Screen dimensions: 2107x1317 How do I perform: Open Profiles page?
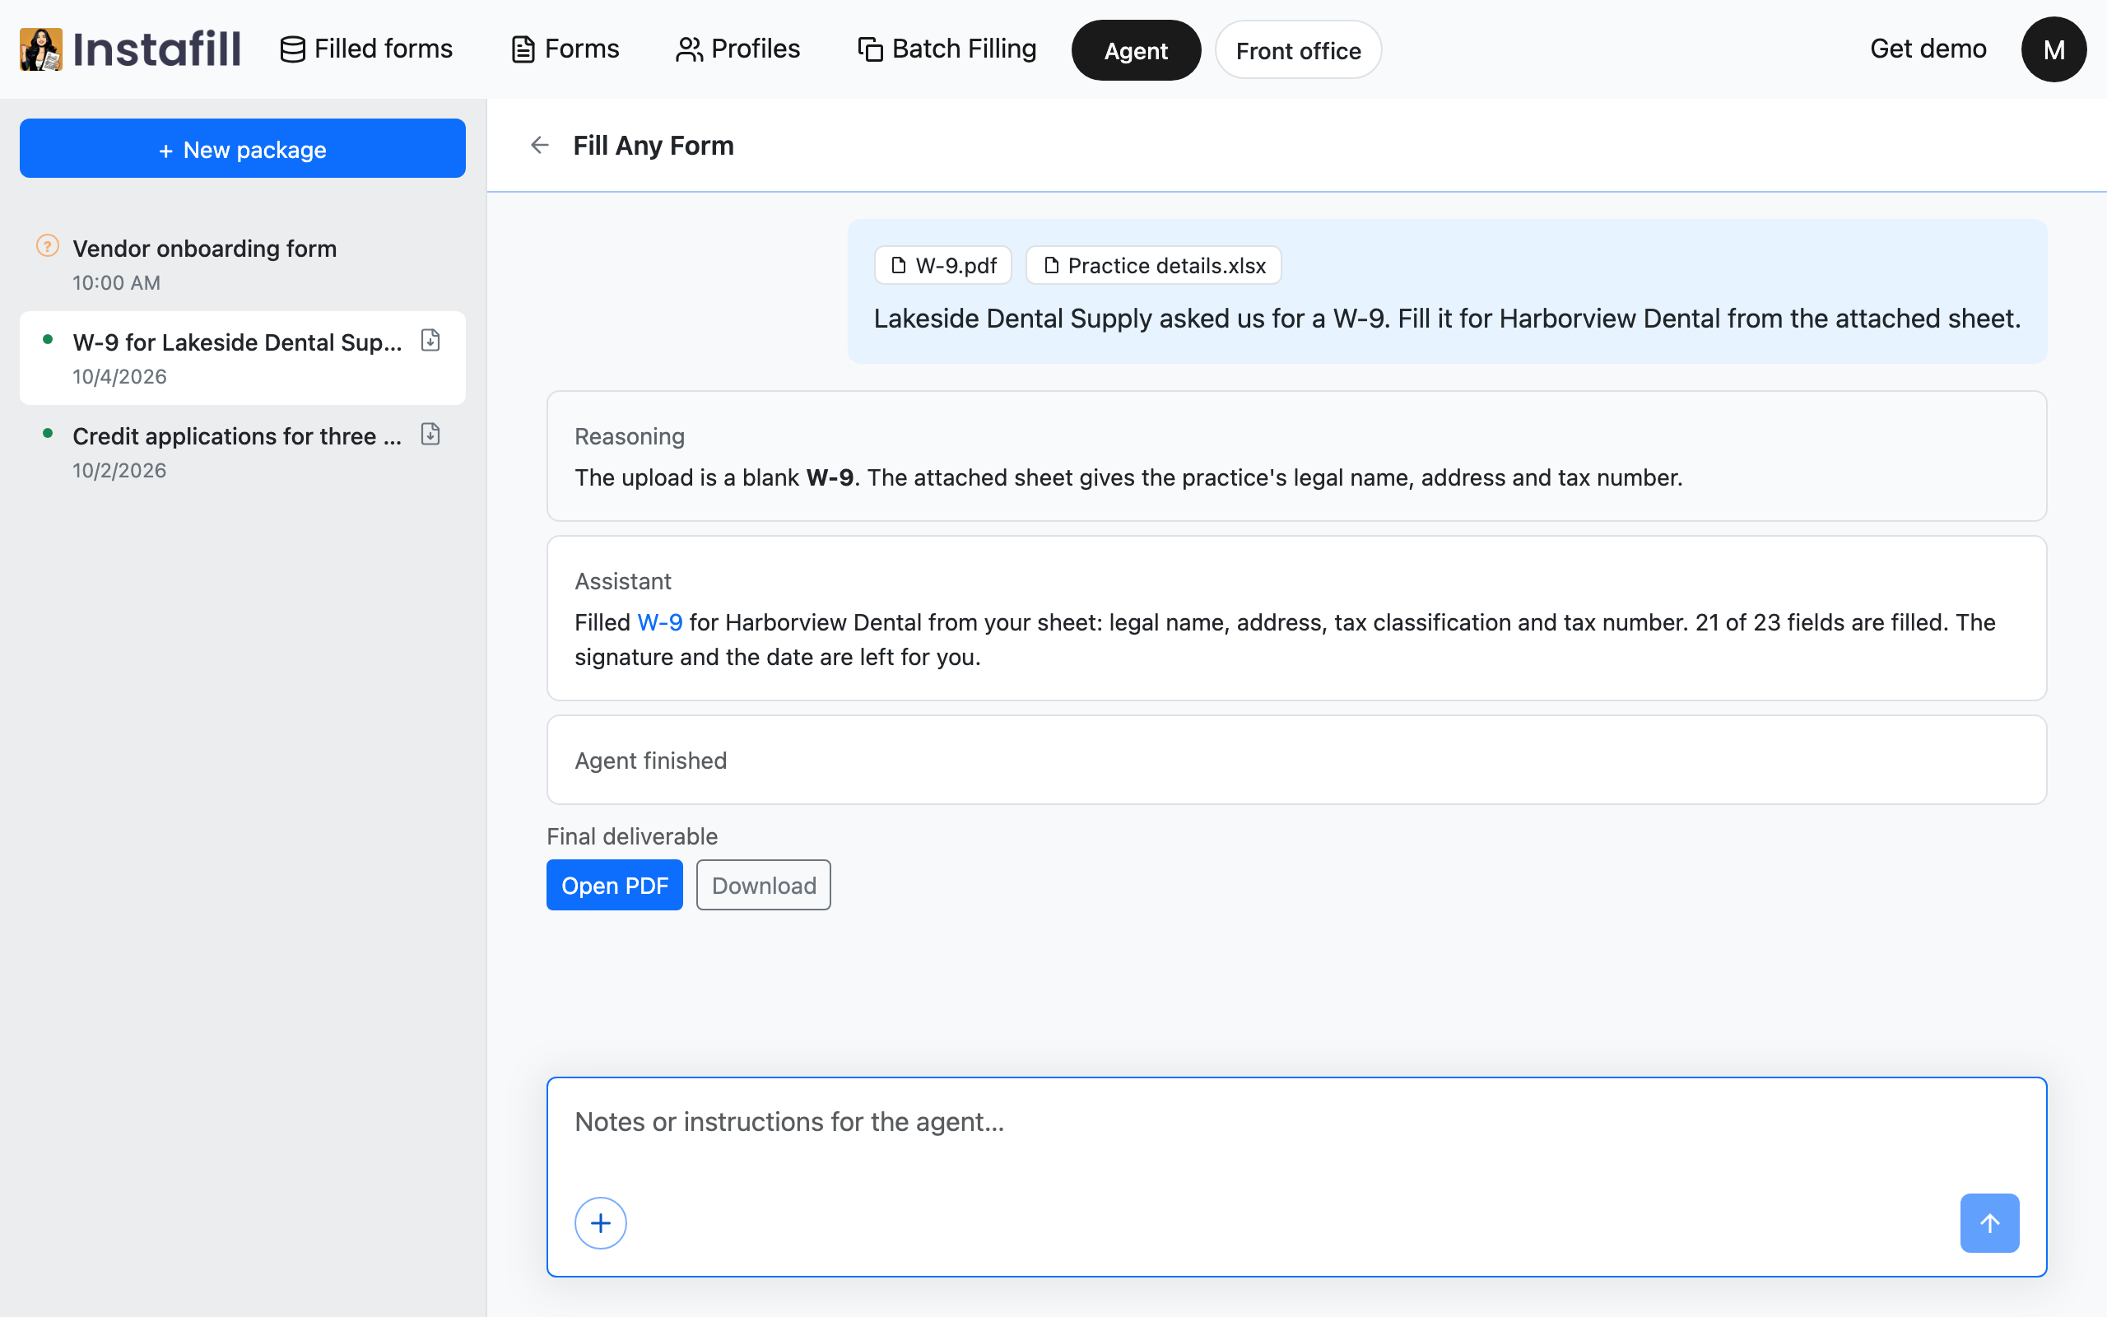point(737,49)
